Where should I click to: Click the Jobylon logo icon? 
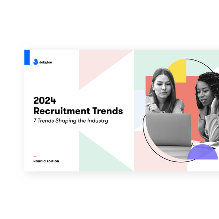(x=35, y=62)
